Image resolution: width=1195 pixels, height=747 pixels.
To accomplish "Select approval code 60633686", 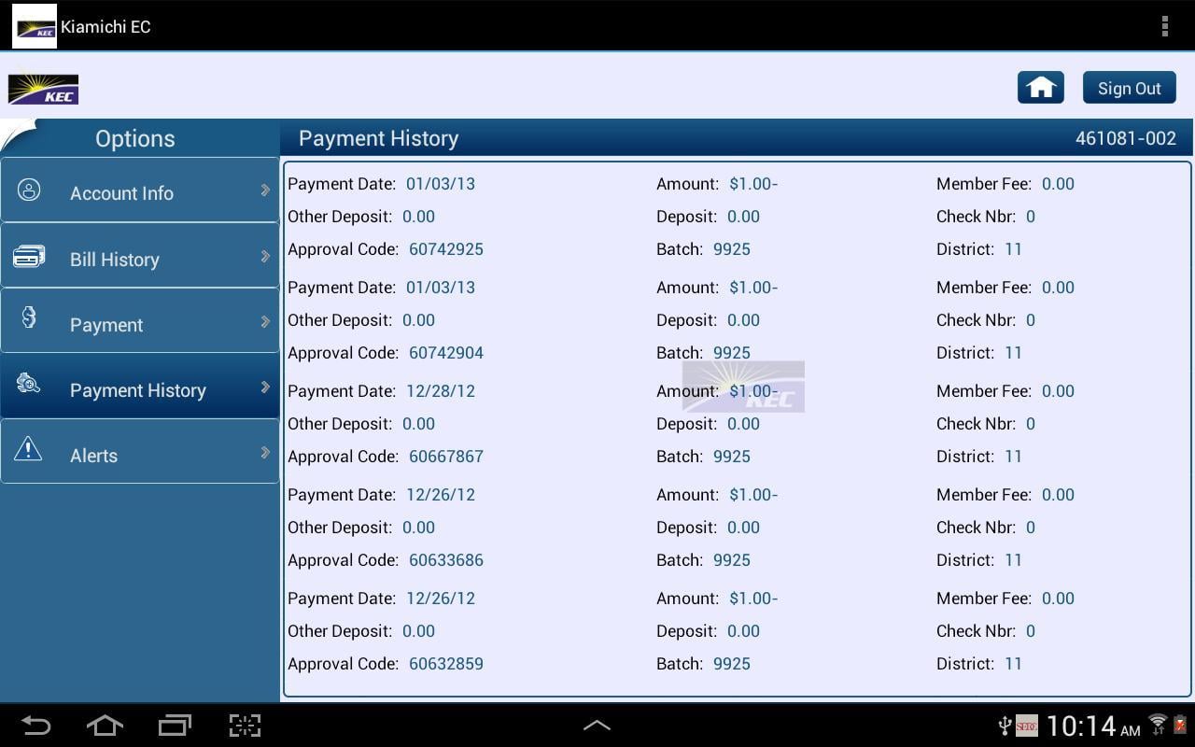I will point(446,560).
